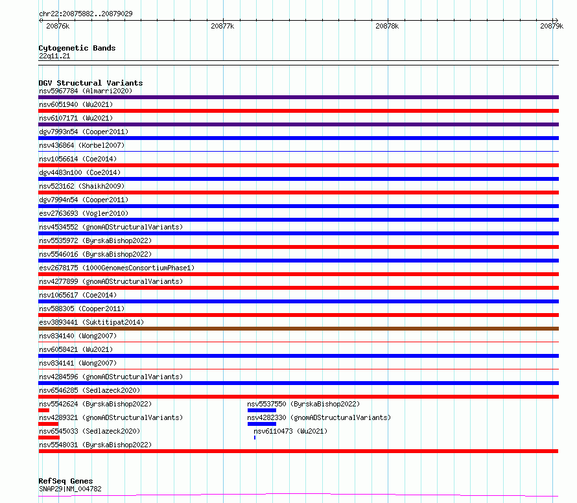Click nsv6546285 (Sedlazeck2020) label
Screen dimensions: 577x503
coord(89,390)
